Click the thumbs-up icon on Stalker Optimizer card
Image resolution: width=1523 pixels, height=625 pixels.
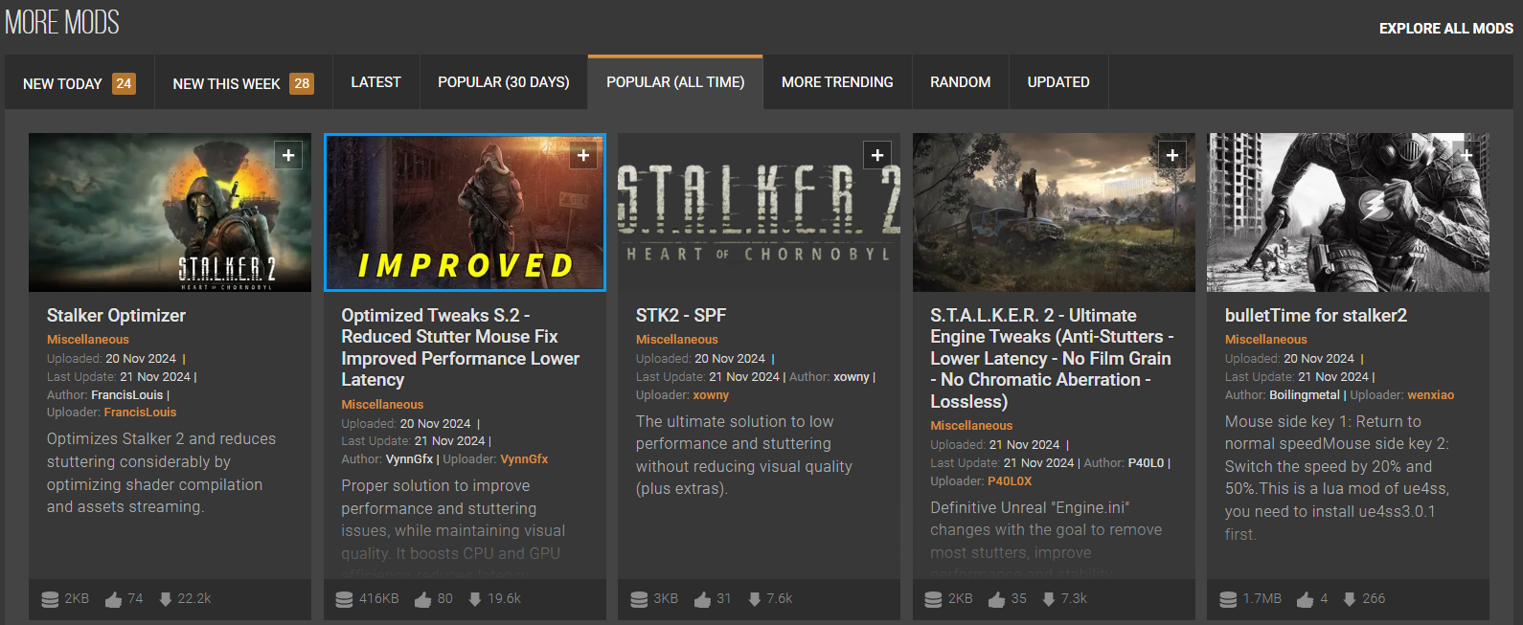(114, 599)
